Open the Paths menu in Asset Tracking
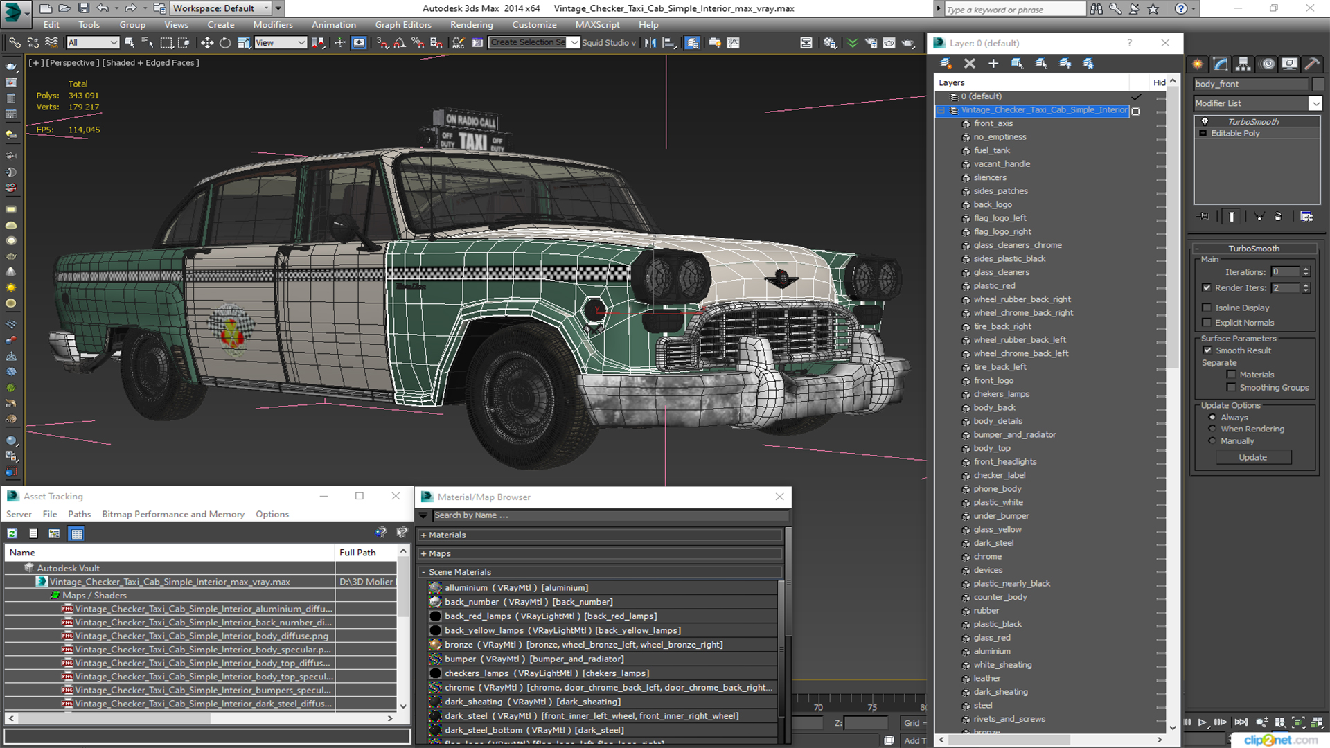 (80, 514)
